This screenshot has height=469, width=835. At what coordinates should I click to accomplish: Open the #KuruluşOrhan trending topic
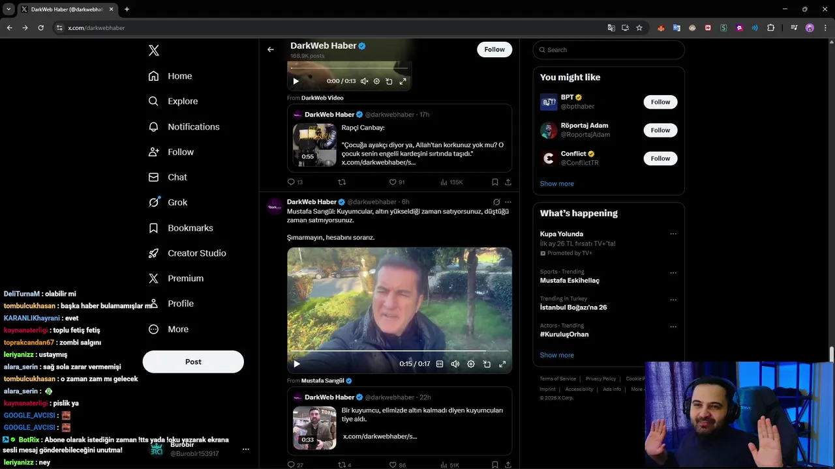pyautogui.click(x=564, y=335)
